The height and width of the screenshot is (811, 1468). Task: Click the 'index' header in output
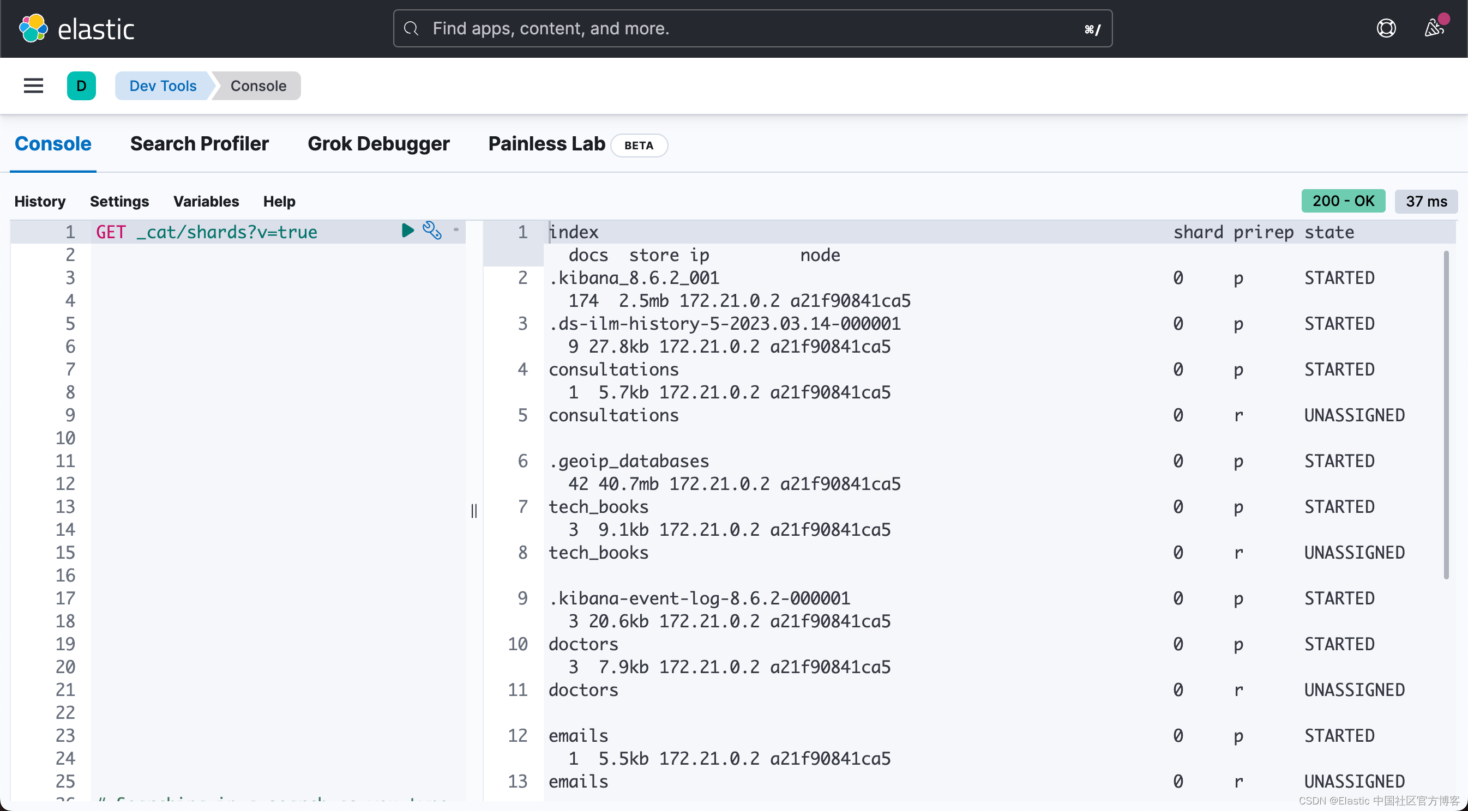[573, 232]
